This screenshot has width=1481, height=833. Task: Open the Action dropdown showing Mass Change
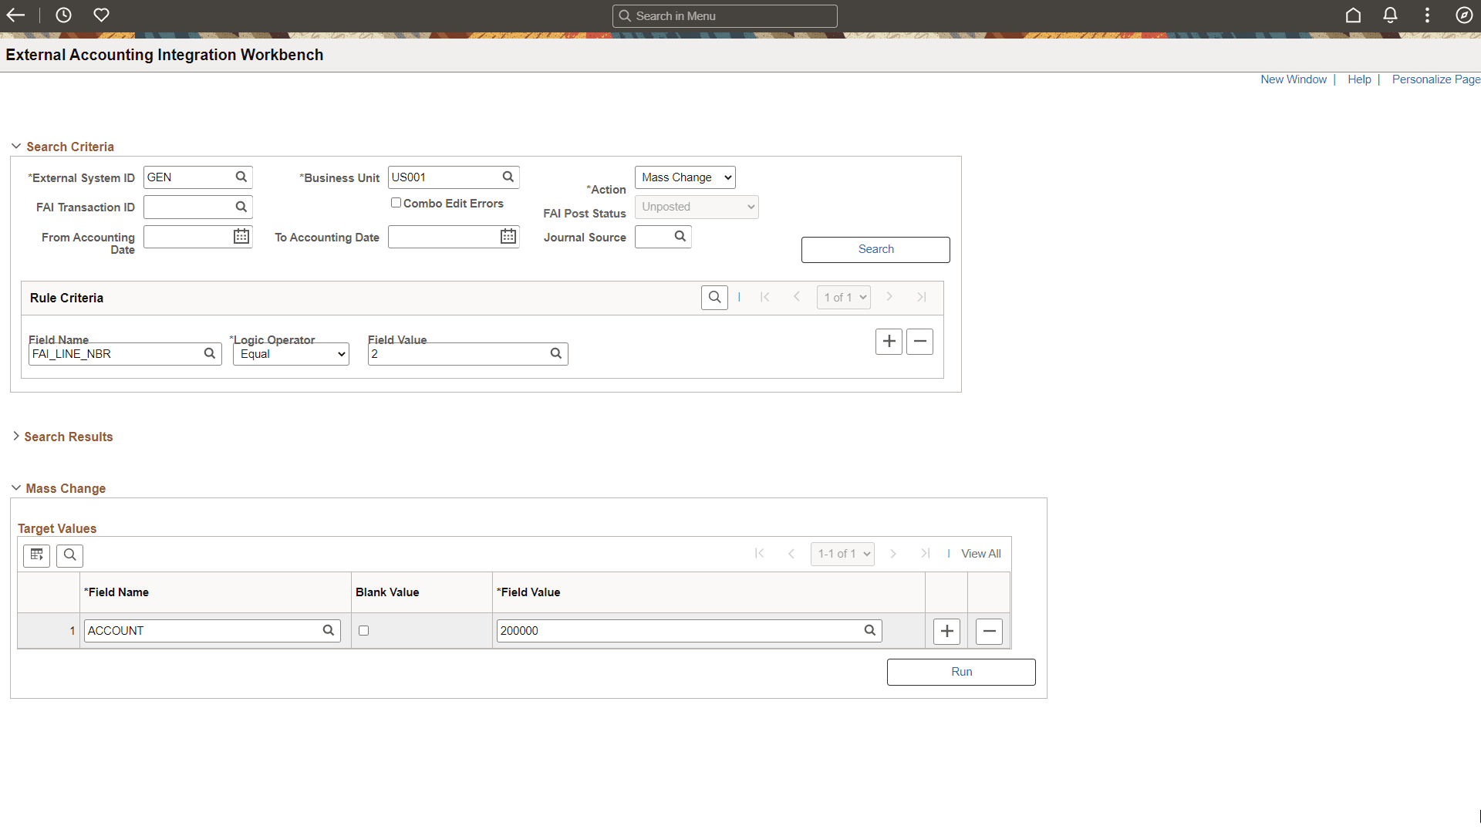tap(684, 177)
